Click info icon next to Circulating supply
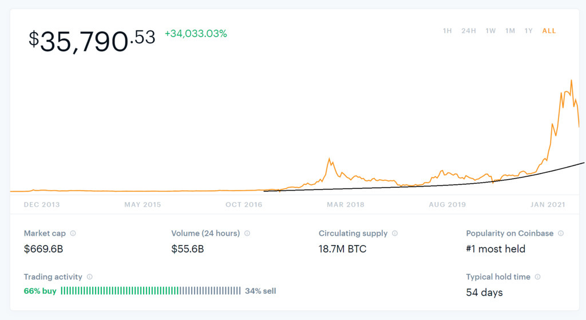Screen dimensions: 586x320 395,234
